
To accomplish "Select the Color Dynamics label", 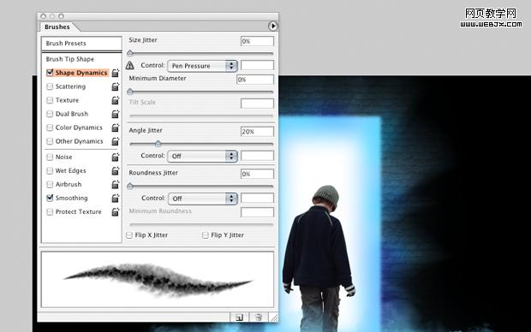I will tap(79, 127).
